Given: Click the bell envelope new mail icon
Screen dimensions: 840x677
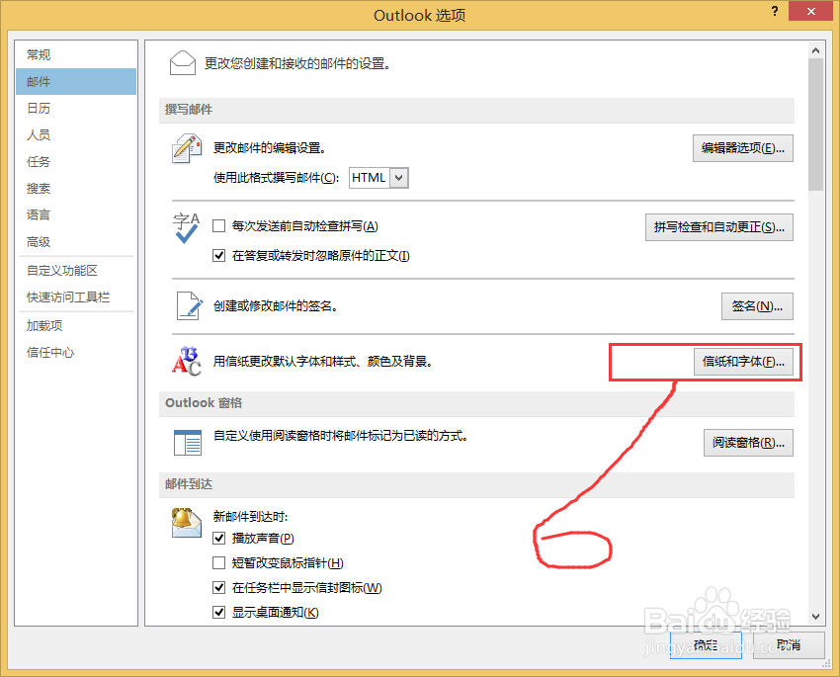Looking at the screenshot, I should click(x=186, y=522).
